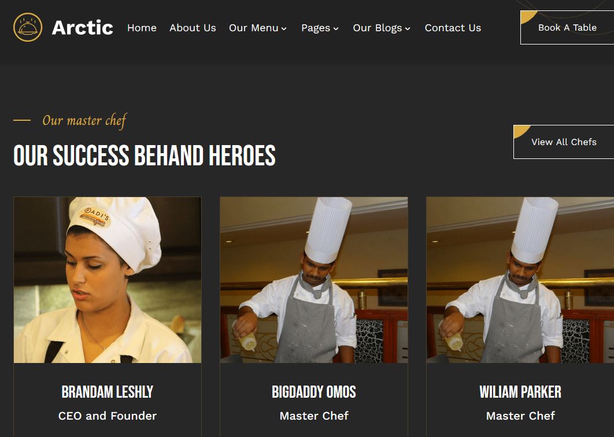Click View All Chefs button
Image resolution: width=614 pixels, height=437 pixels.
(x=564, y=142)
